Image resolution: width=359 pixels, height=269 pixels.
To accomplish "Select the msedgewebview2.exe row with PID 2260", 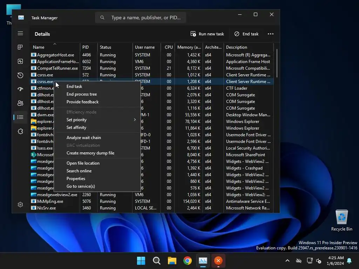I will (151, 195).
